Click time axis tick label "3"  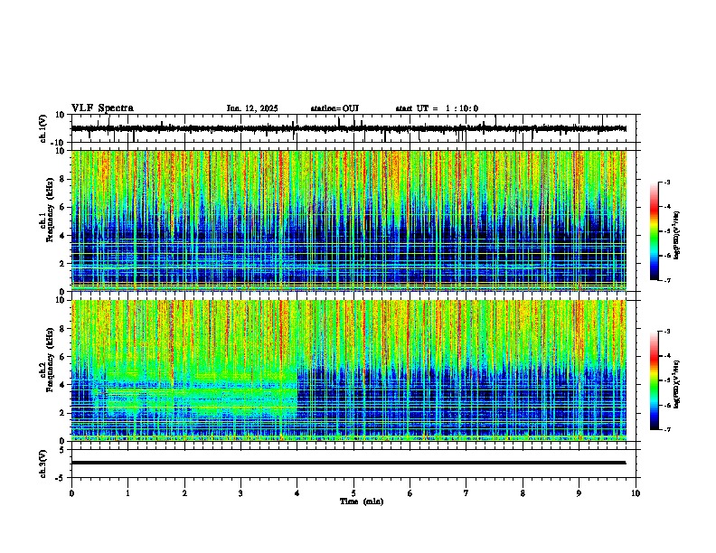coord(240,493)
